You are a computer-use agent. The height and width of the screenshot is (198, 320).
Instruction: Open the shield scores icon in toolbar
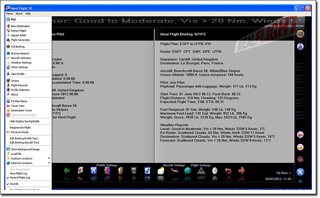(134, 171)
